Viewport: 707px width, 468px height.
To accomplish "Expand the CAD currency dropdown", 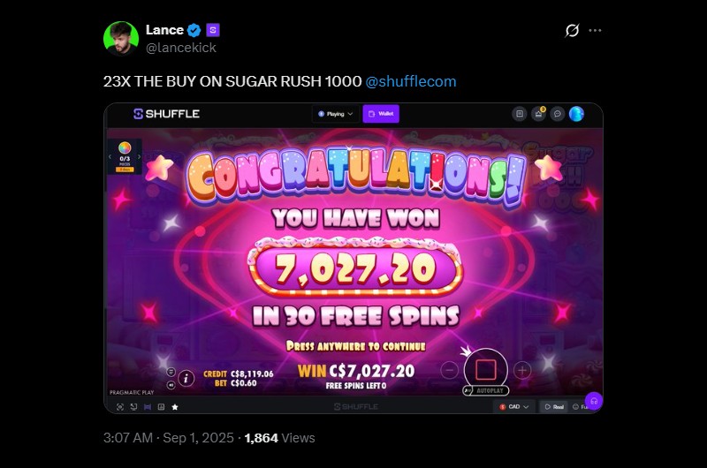I will (x=513, y=407).
